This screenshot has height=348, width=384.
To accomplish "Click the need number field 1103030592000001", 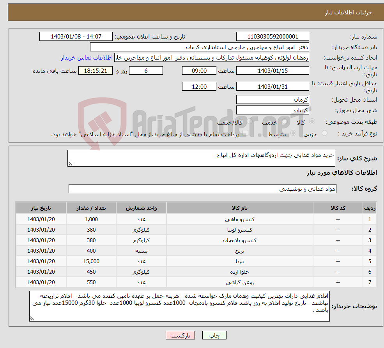I will coord(273,37).
